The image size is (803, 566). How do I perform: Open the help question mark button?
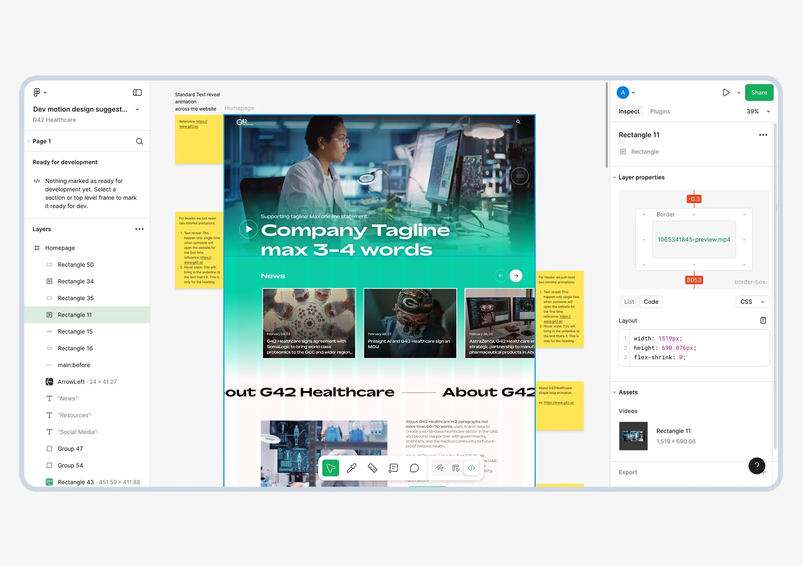pos(757,466)
